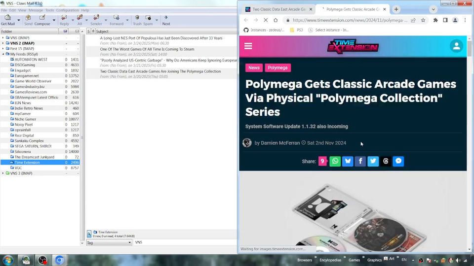The height and width of the screenshot is (266, 474).
Task: Click the Send toolbar icon
Action: click(28, 18)
